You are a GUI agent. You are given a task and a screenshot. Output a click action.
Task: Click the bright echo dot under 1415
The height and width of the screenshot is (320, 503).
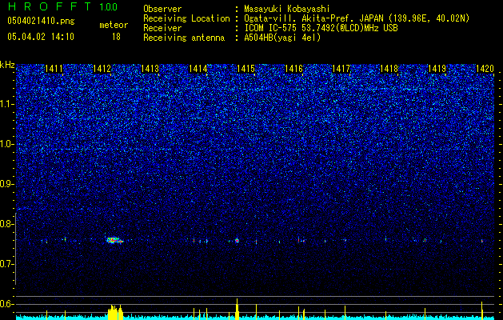[x=237, y=240]
